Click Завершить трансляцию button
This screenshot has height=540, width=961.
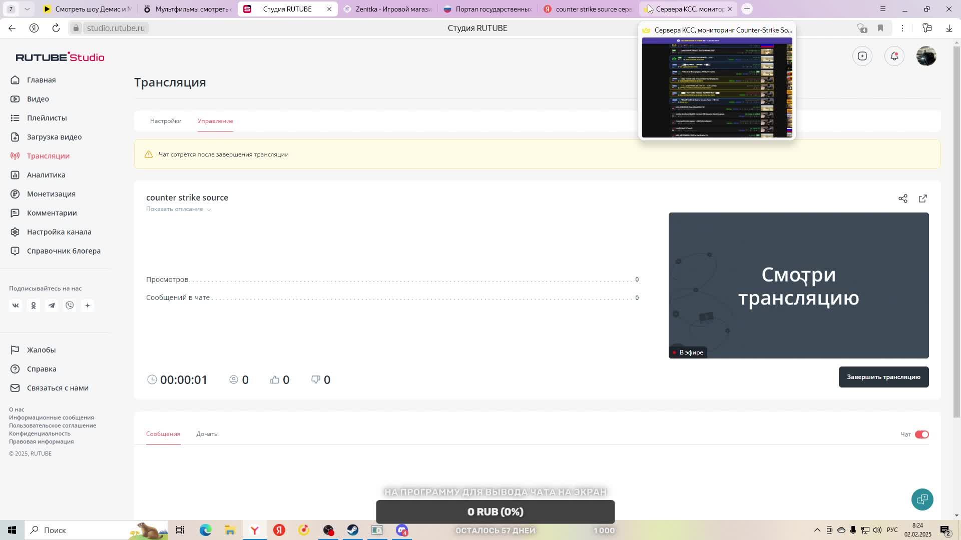click(883, 377)
